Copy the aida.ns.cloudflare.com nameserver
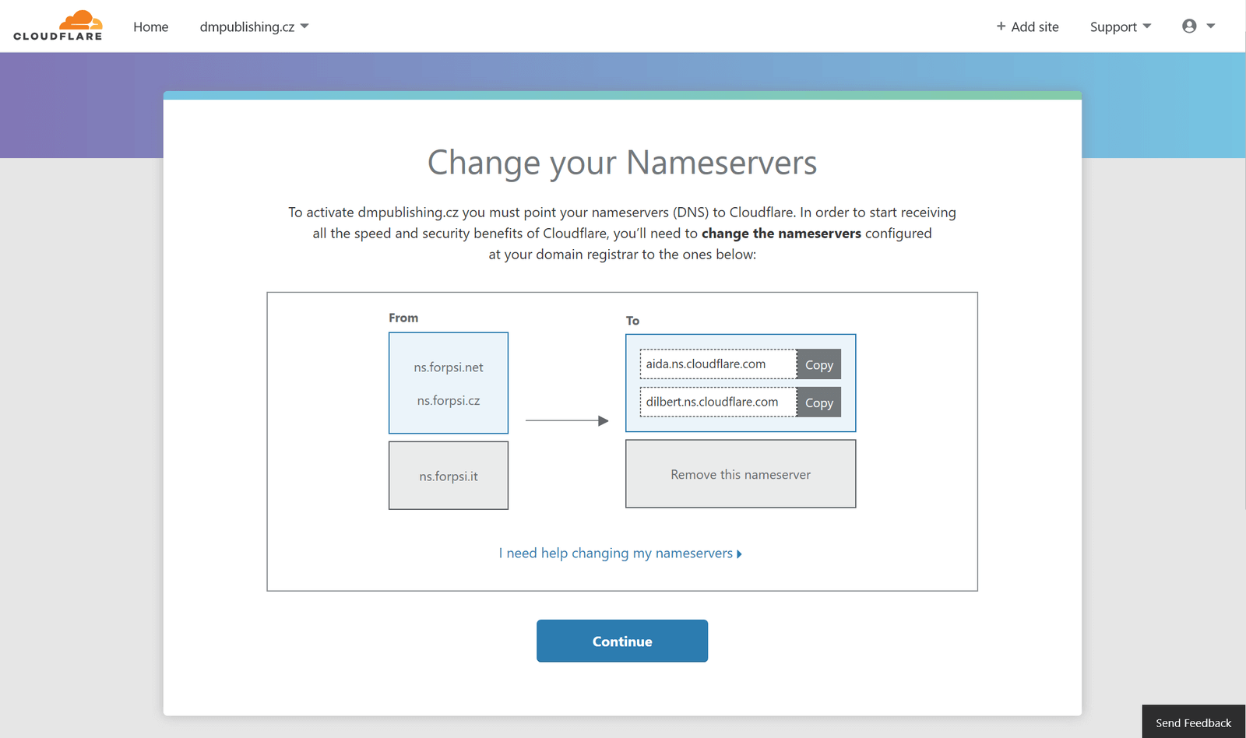Image resolution: width=1246 pixels, height=738 pixels. (x=818, y=364)
